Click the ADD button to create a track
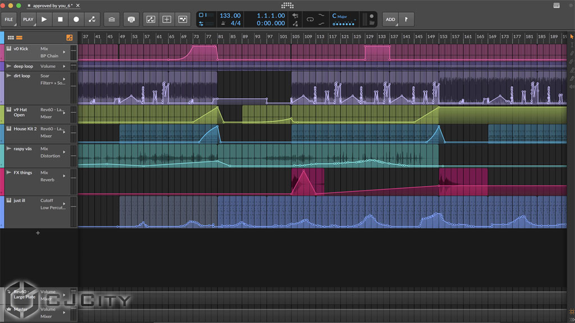Viewport: 575px width, 323px height. [390, 19]
